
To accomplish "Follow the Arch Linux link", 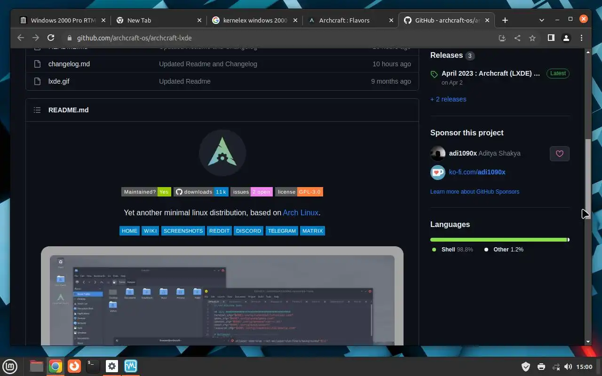I will (x=301, y=212).
